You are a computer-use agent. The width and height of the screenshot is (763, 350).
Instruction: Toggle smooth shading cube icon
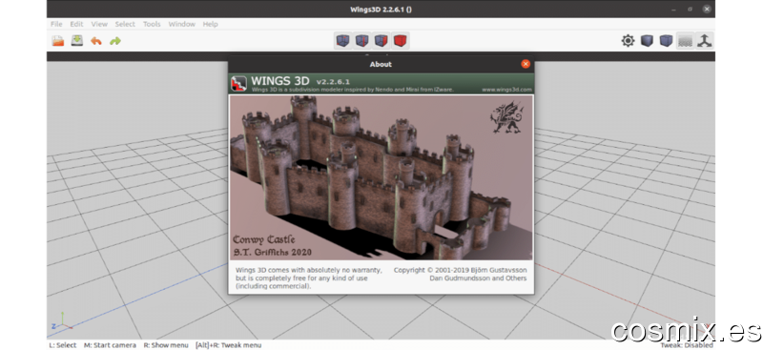tap(666, 41)
